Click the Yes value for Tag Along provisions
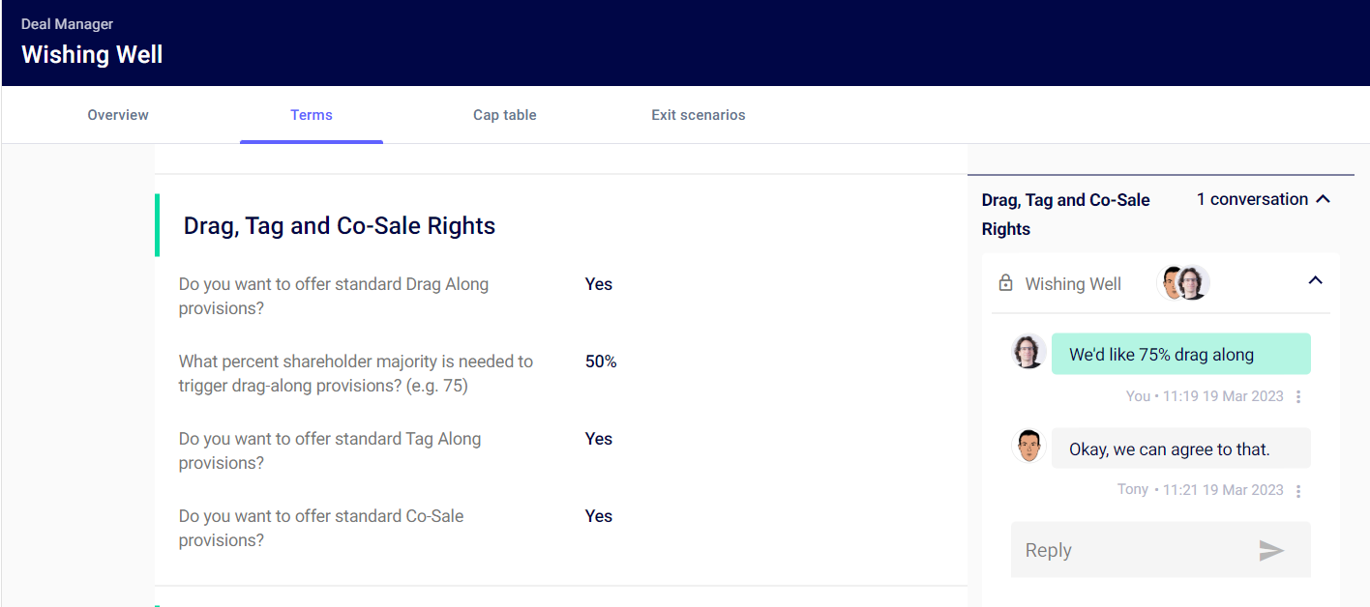This screenshot has height=607, width=1370. pos(599,439)
